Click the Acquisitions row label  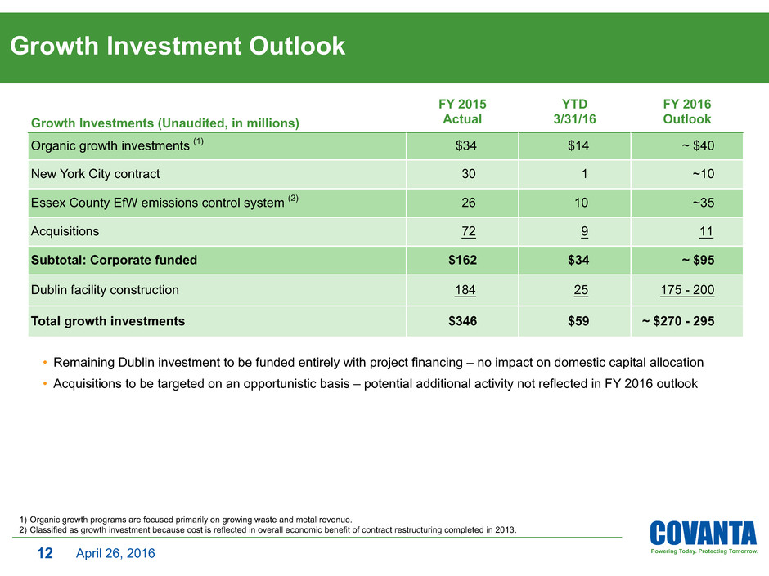click(65, 231)
